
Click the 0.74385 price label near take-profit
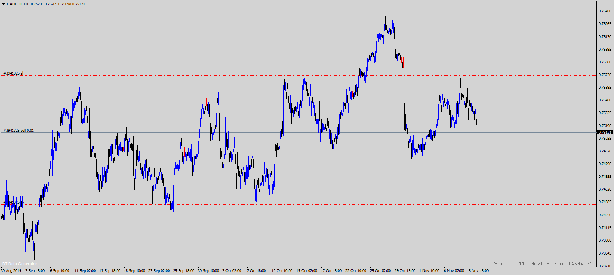point(604,202)
